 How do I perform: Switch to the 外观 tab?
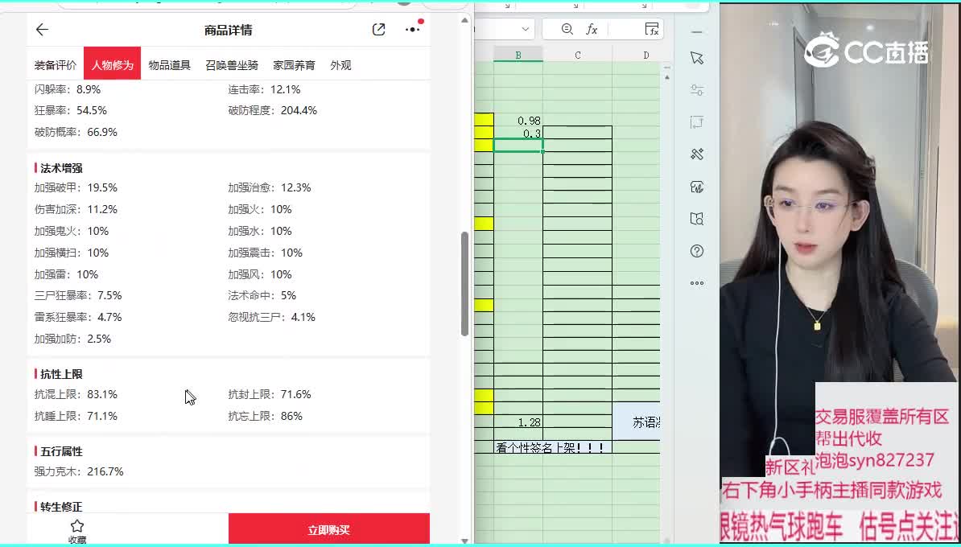pos(340,65)
